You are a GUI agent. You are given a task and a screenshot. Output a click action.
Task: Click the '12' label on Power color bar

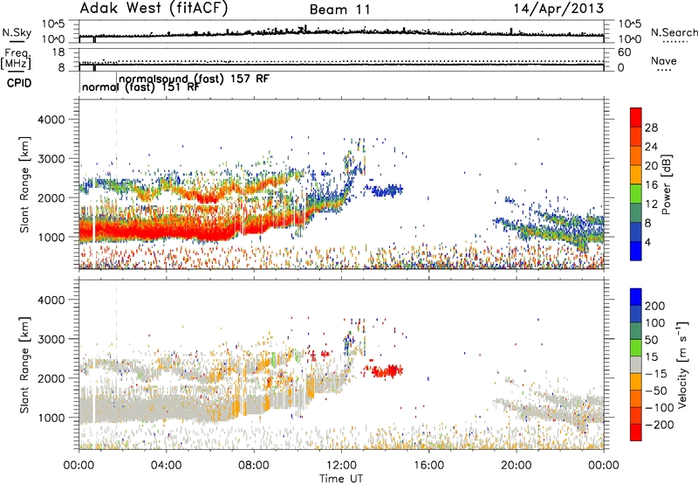click(651, 204)
